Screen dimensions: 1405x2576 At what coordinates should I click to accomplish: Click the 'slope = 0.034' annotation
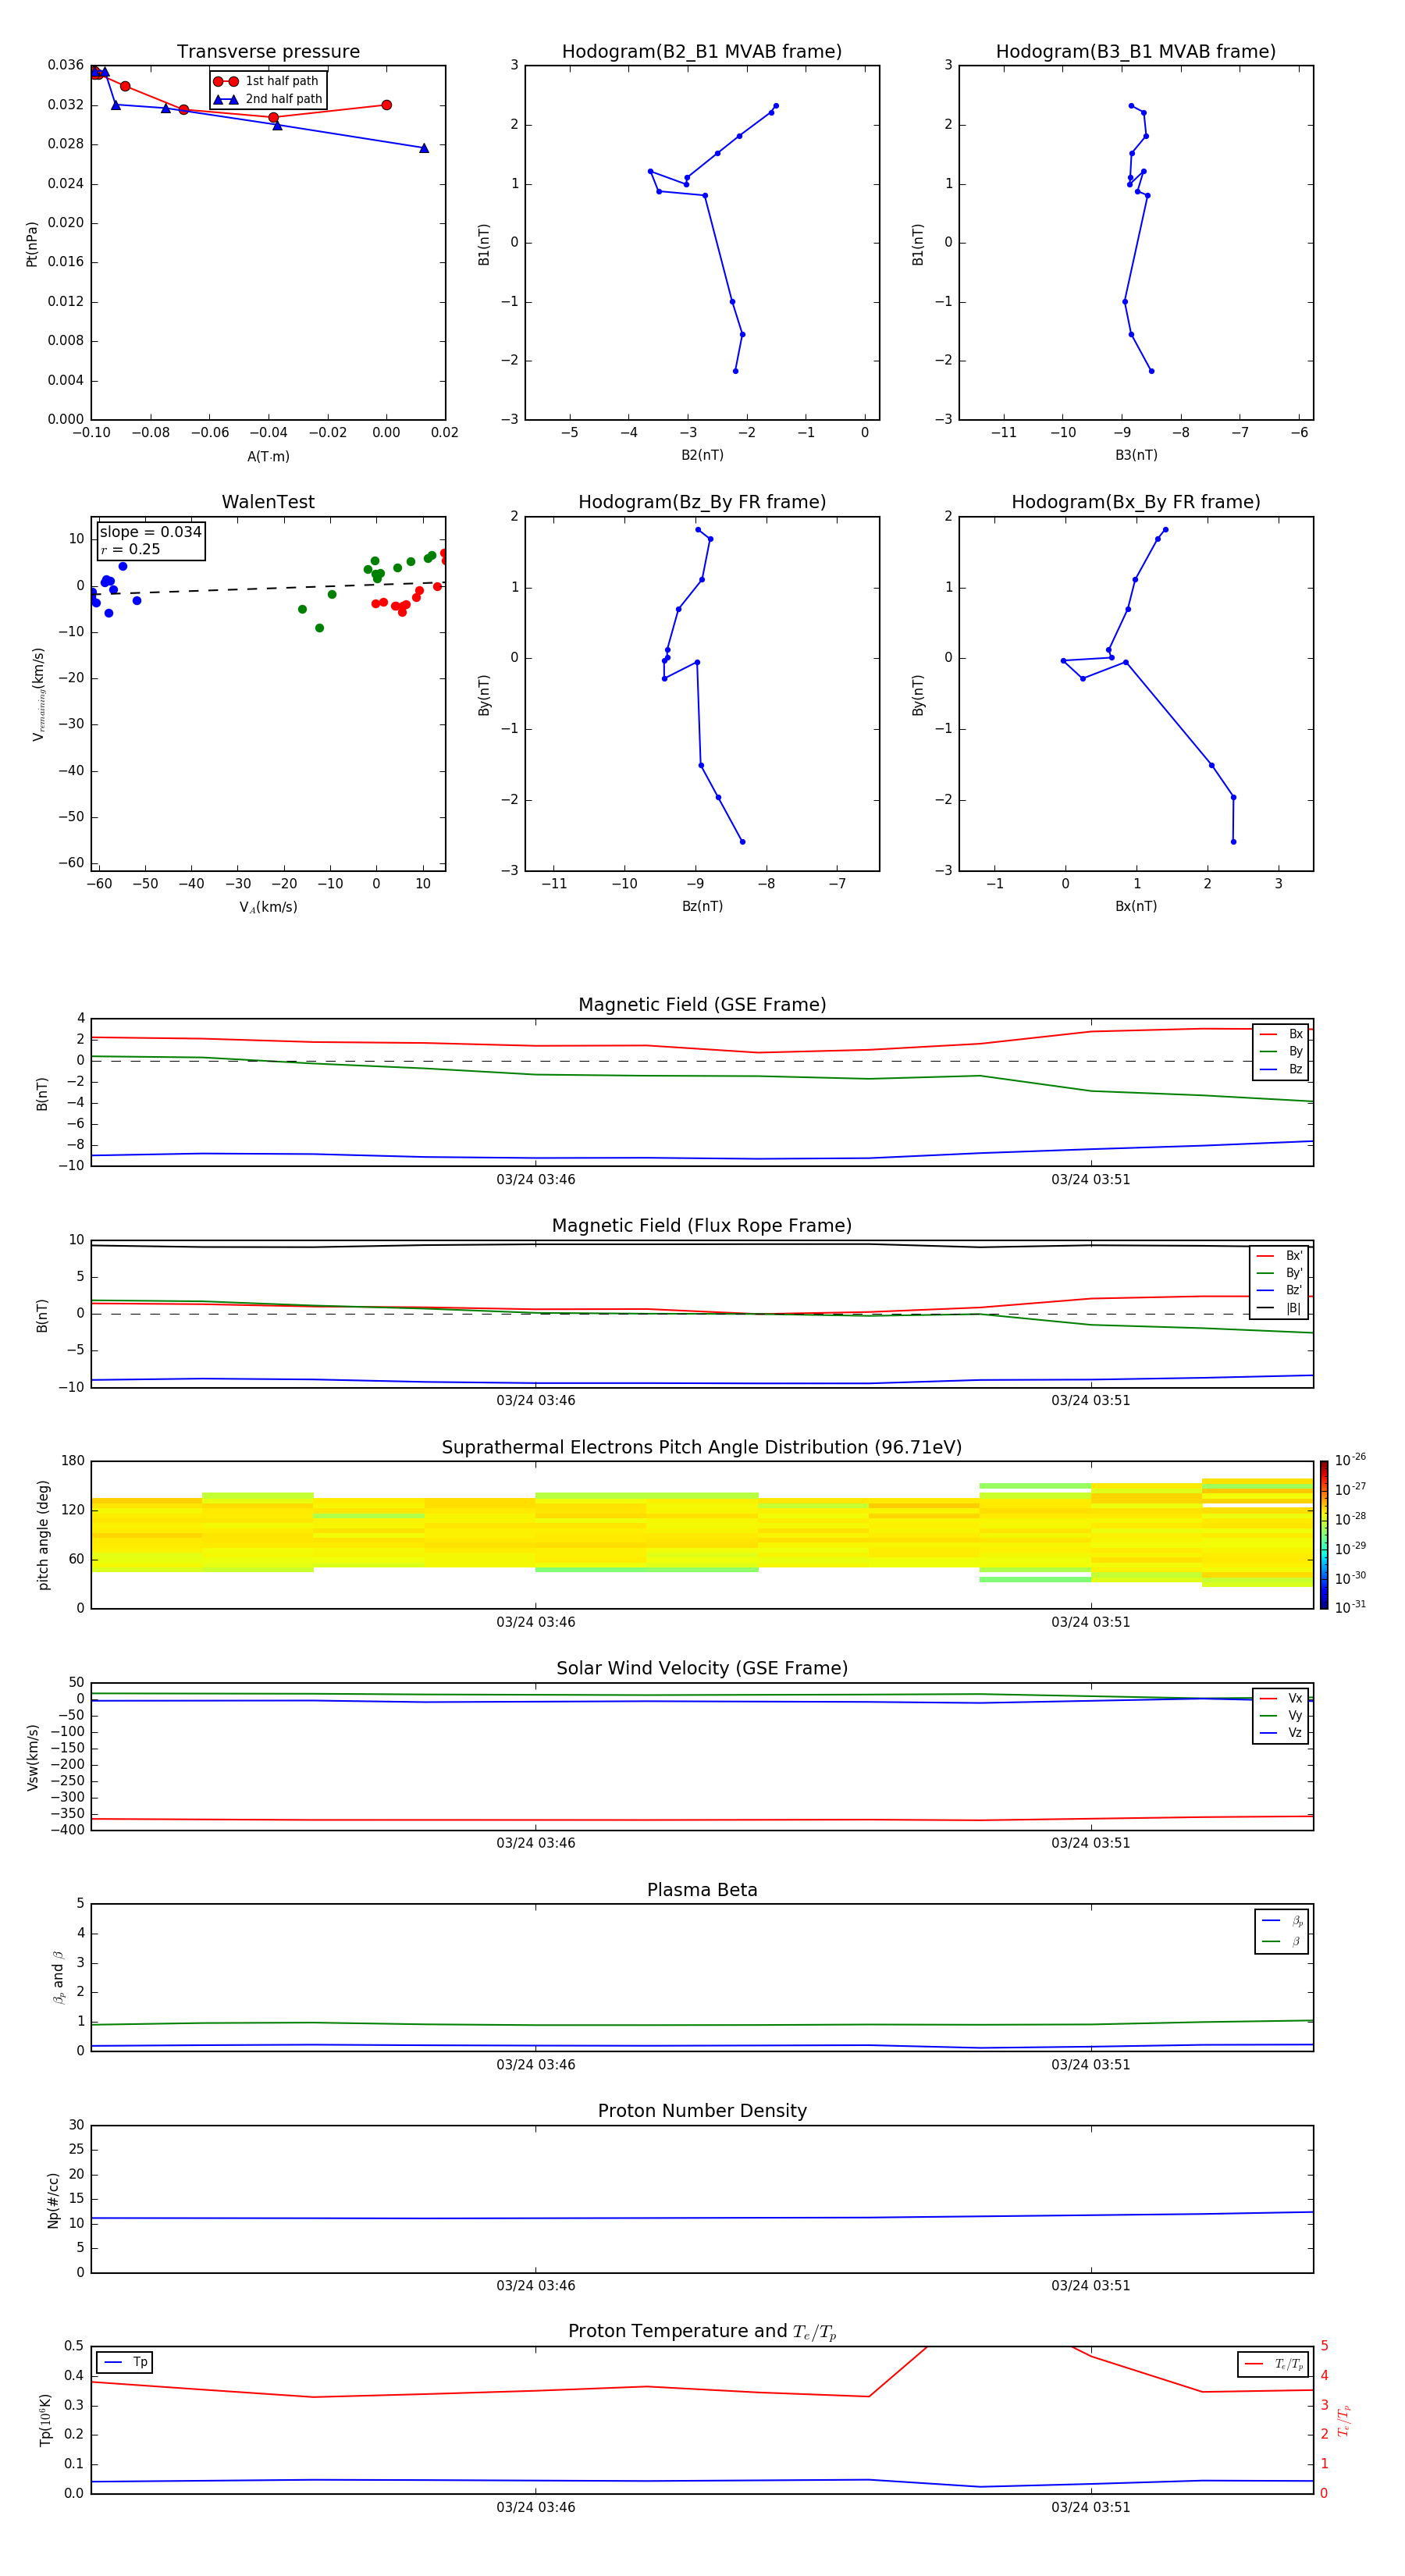150,532
